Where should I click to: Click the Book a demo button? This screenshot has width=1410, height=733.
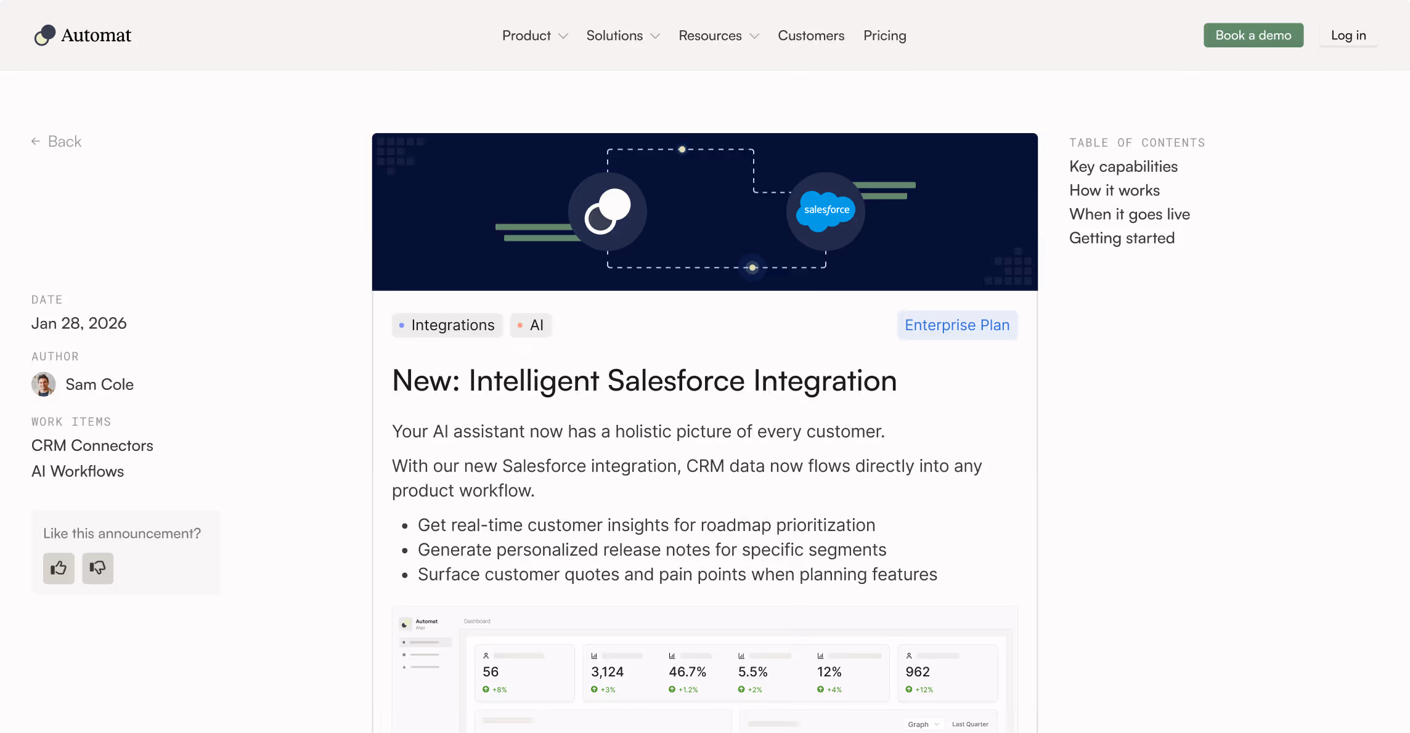[x=1253, y=35]
